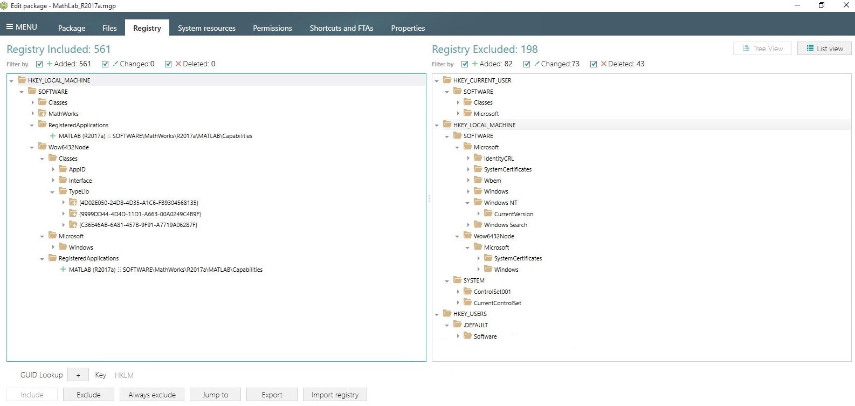Click the List view icon
Screen dimensions: 855x406
(x=810, y=49)
